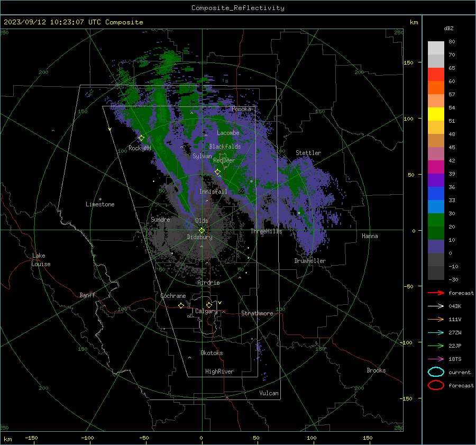The image size is (476, 445).
Task: Click the Strathmore town label
Action: 257,313
